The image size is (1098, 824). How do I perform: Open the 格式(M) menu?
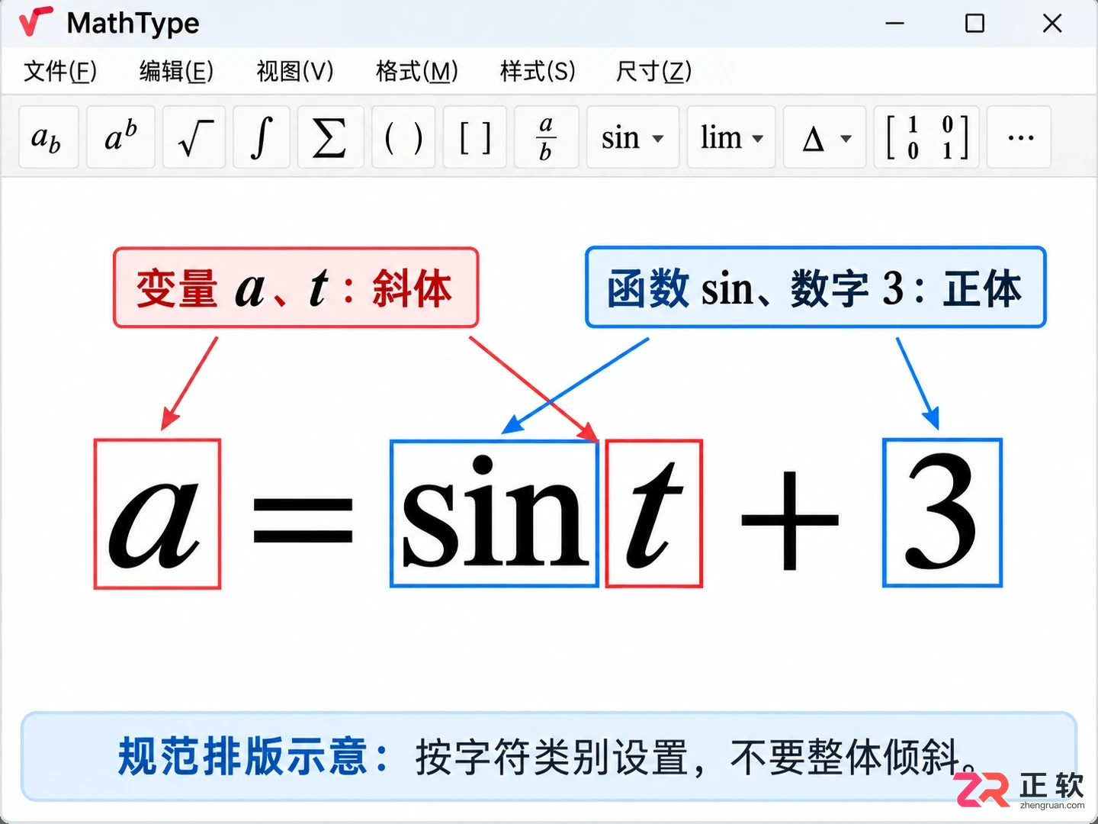pos(417,71)
